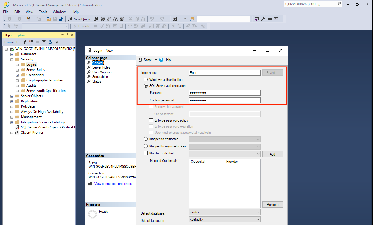373x225 pixels.
Task: Expand the Replication tree node
Action: (x=12, y=101)
